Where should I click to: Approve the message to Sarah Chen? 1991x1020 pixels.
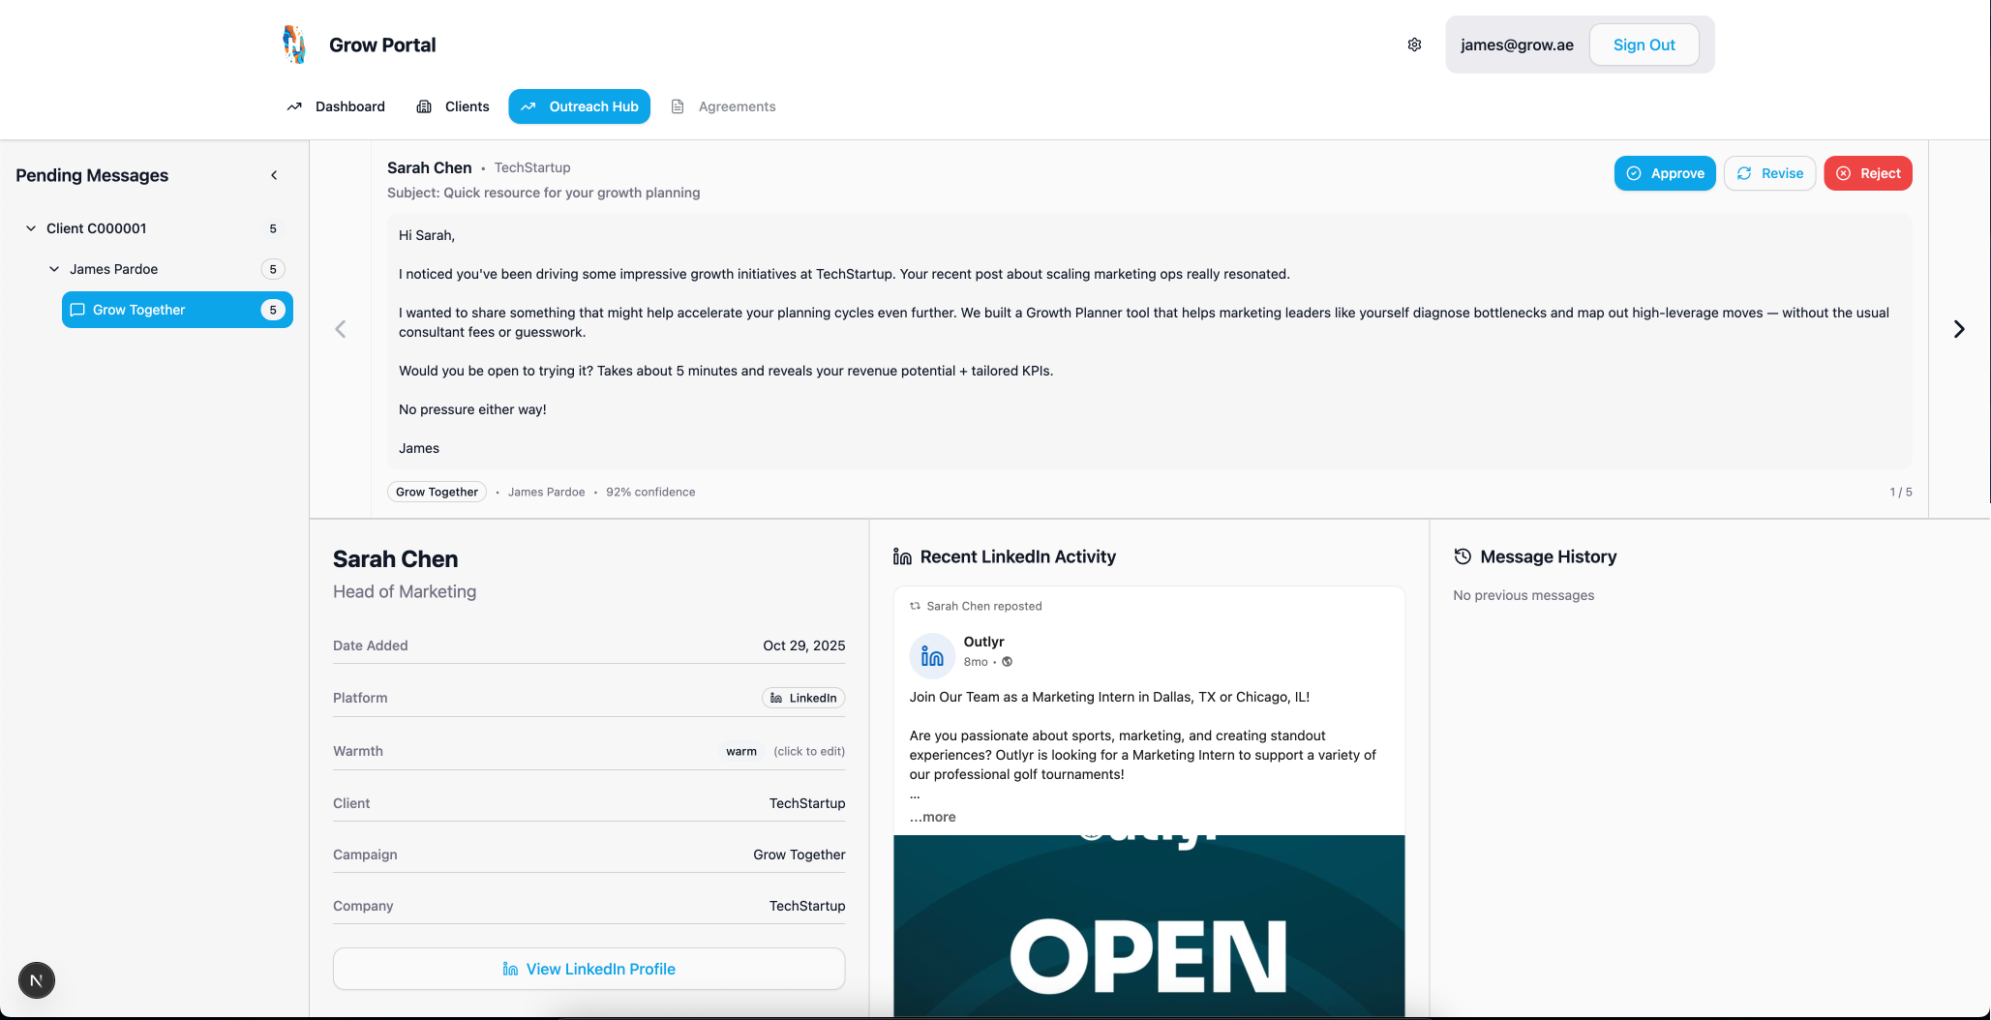1664,173
